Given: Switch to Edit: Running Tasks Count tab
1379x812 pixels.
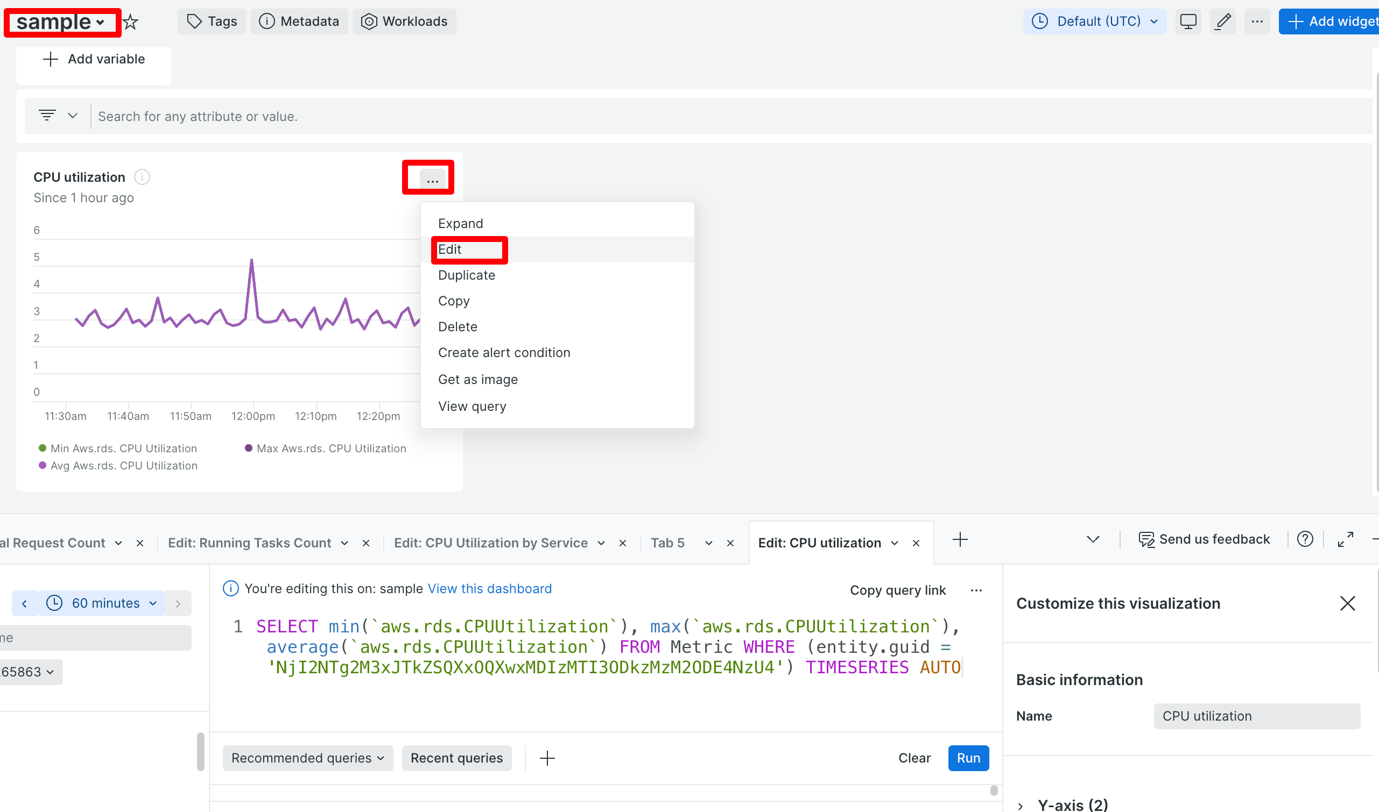Looking at the screenshot, I should [249, 543].
